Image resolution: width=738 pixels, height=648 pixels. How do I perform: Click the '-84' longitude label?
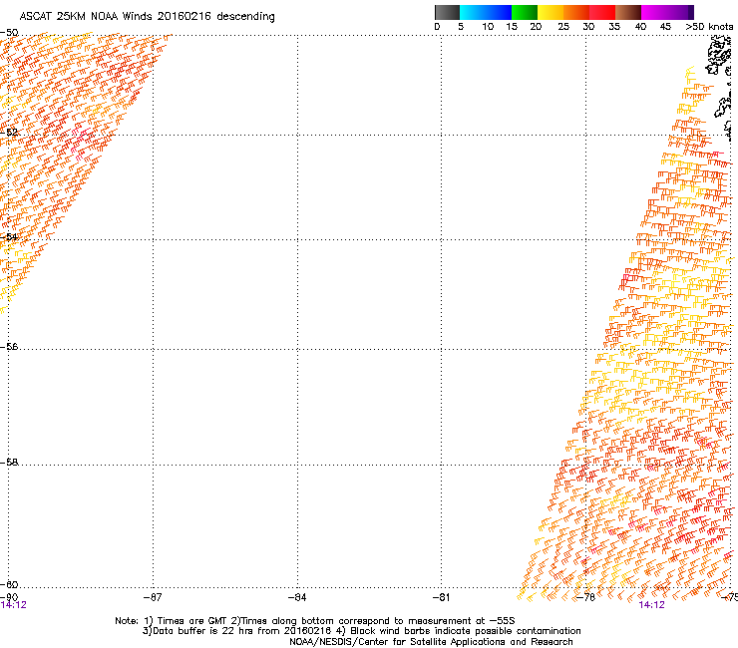click(x=297, y=597)
